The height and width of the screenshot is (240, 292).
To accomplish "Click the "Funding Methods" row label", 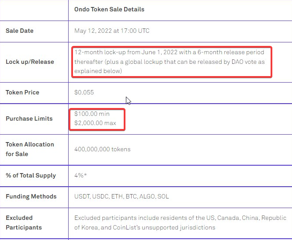I will tap(31, 197).
